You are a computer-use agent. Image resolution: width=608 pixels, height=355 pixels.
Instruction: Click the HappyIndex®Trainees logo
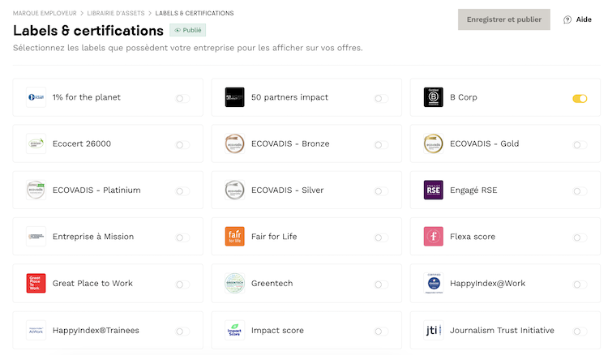(x=36, y=331)
